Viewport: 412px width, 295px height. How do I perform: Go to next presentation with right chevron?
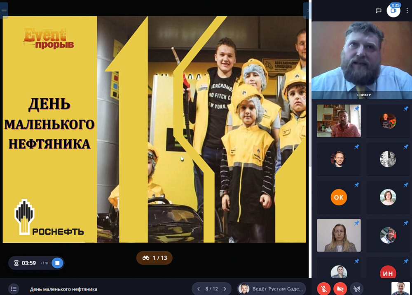[x=225, y=289]
